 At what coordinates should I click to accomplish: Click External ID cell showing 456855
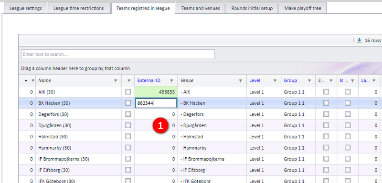[156, 92]
